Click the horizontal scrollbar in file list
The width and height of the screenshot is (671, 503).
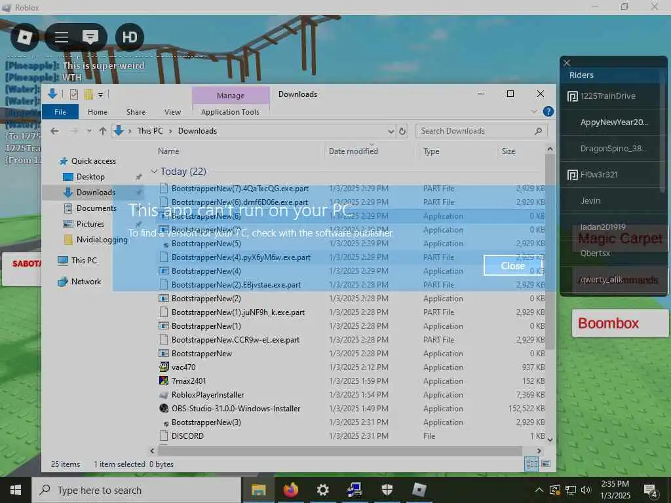(340, 451)
